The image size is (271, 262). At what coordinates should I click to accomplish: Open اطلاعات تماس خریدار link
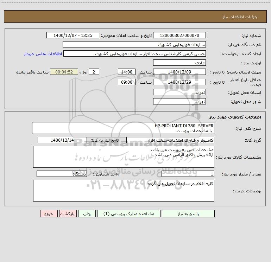43,54
